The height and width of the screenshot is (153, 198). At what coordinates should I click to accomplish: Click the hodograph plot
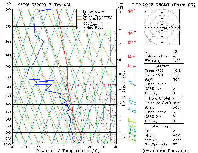coord(162,27)
